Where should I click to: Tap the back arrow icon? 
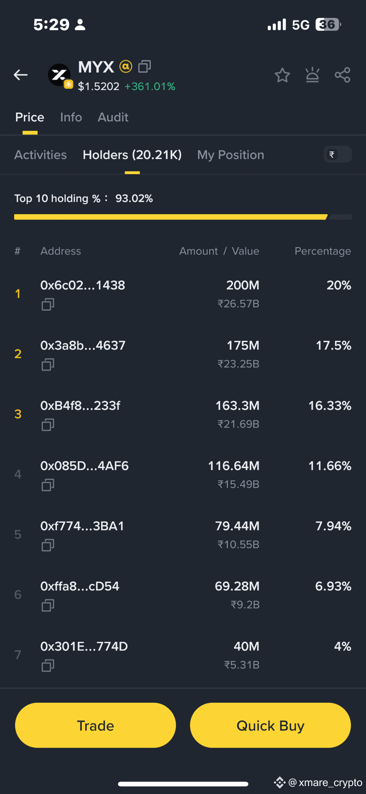click(21, 75)
